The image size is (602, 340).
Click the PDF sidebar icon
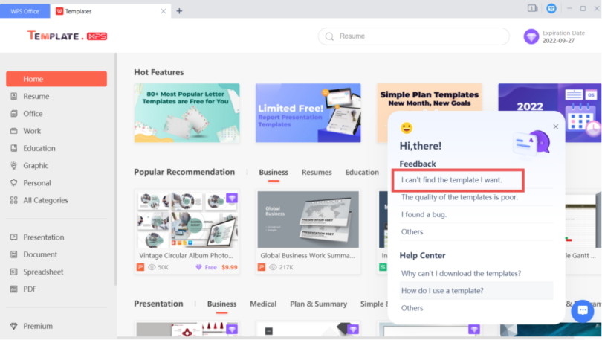14,289
